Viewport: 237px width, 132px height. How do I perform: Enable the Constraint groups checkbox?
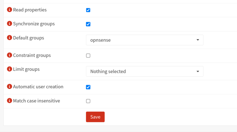point(88,56)
